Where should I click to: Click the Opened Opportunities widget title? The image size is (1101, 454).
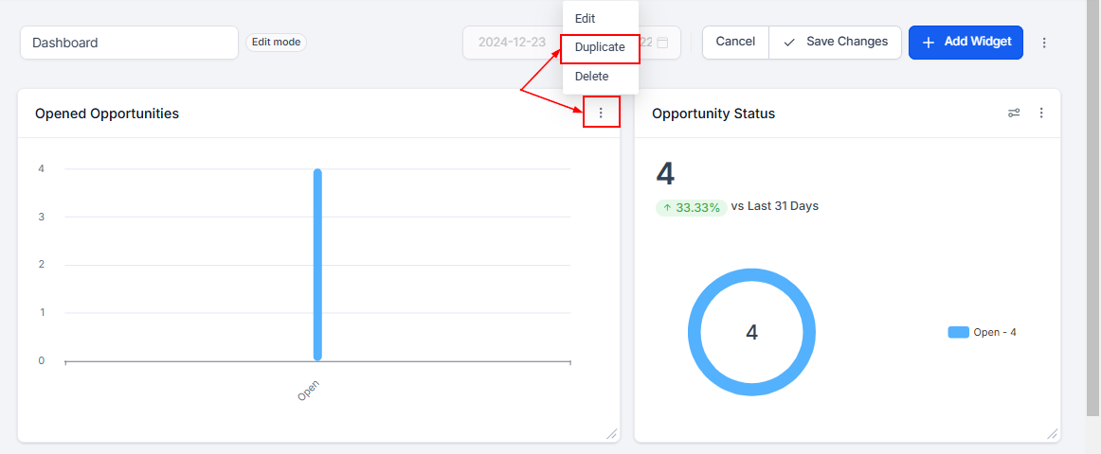point(107,113)
